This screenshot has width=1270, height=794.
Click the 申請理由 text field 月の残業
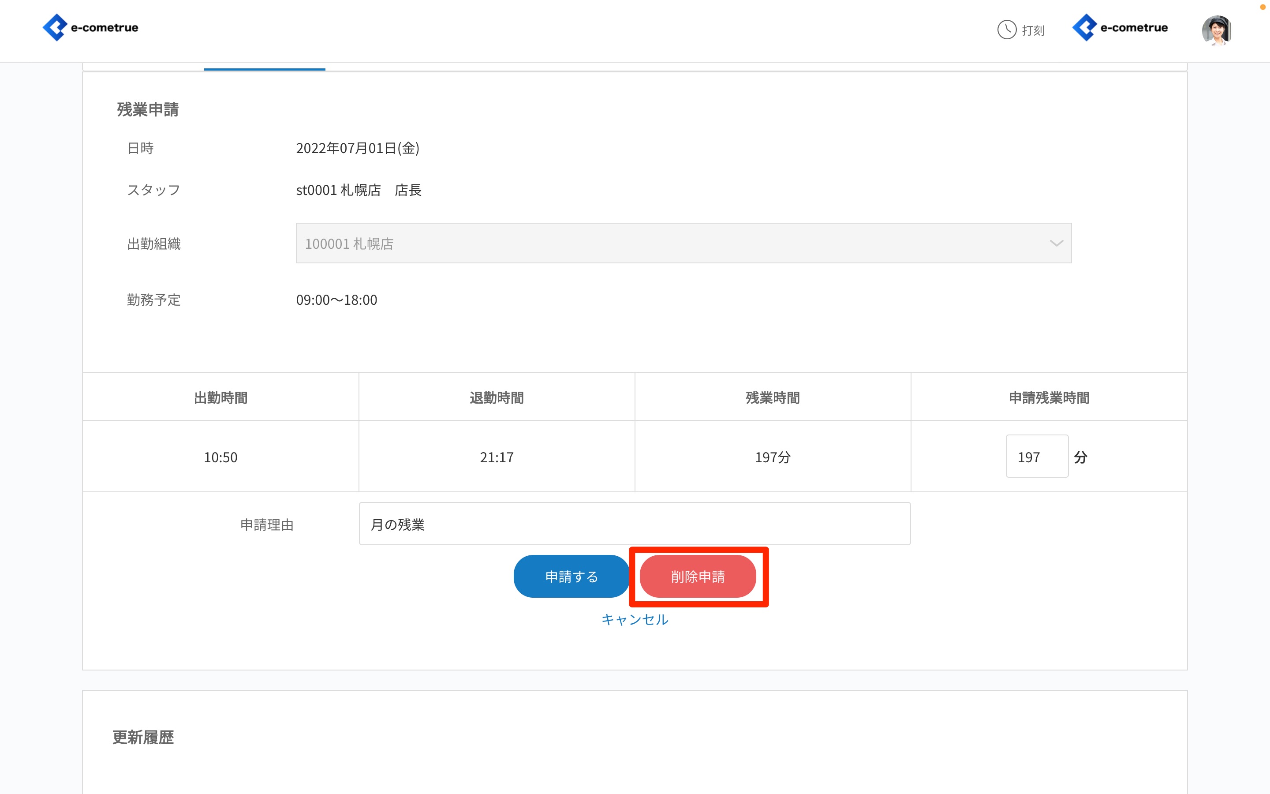(x=634, y=524)
